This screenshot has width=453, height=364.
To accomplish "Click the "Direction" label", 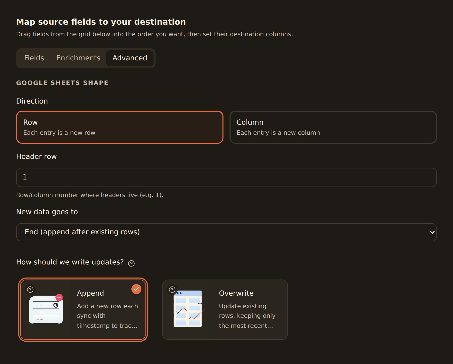I will coord(32,101).
